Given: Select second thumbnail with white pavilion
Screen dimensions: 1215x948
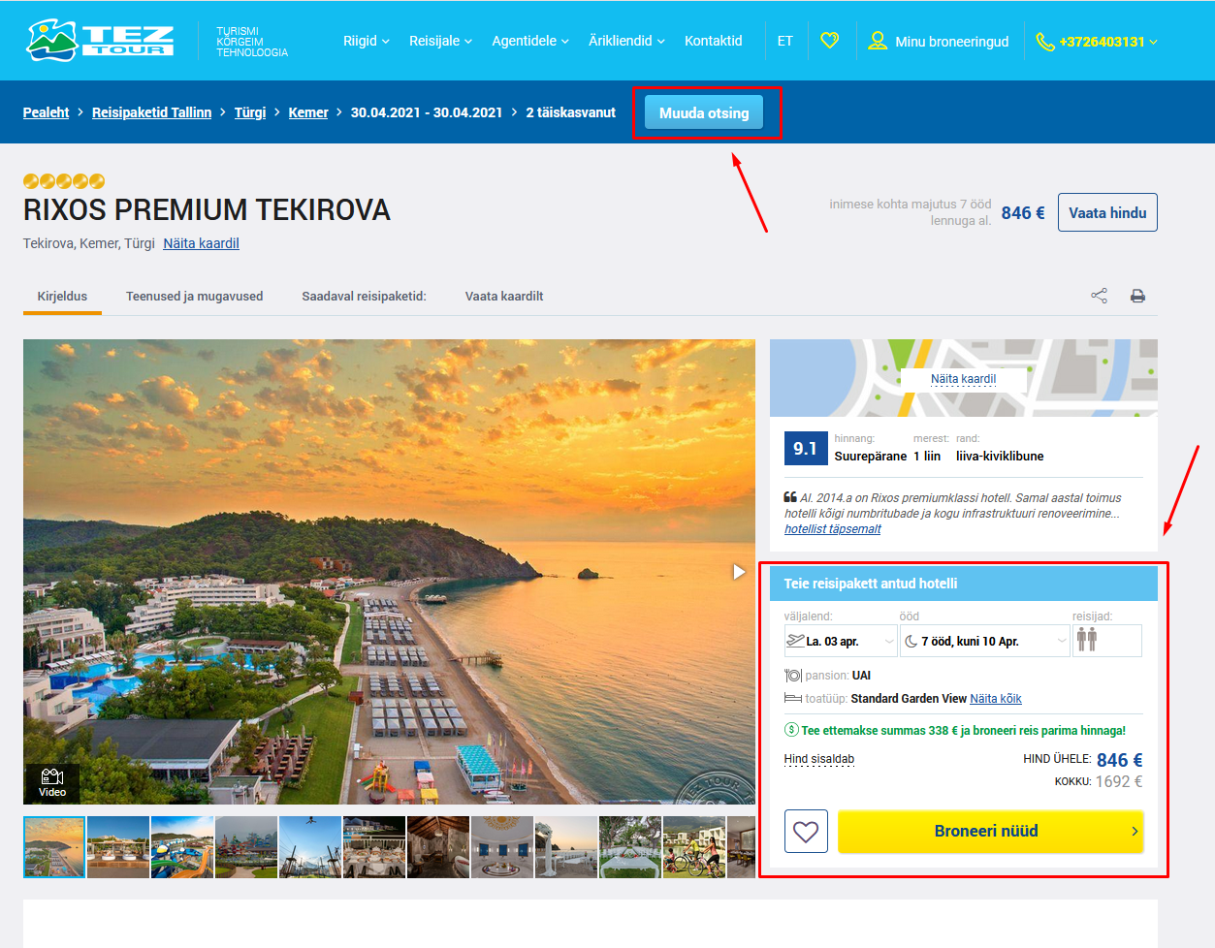Looking at the screenshot, I should pos(118,847).
